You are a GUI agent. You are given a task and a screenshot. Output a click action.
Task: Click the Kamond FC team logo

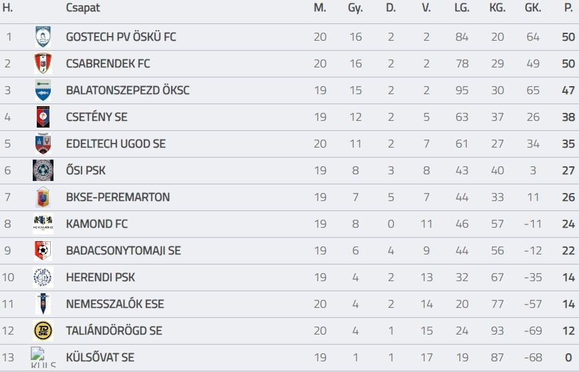coord(43,224)
